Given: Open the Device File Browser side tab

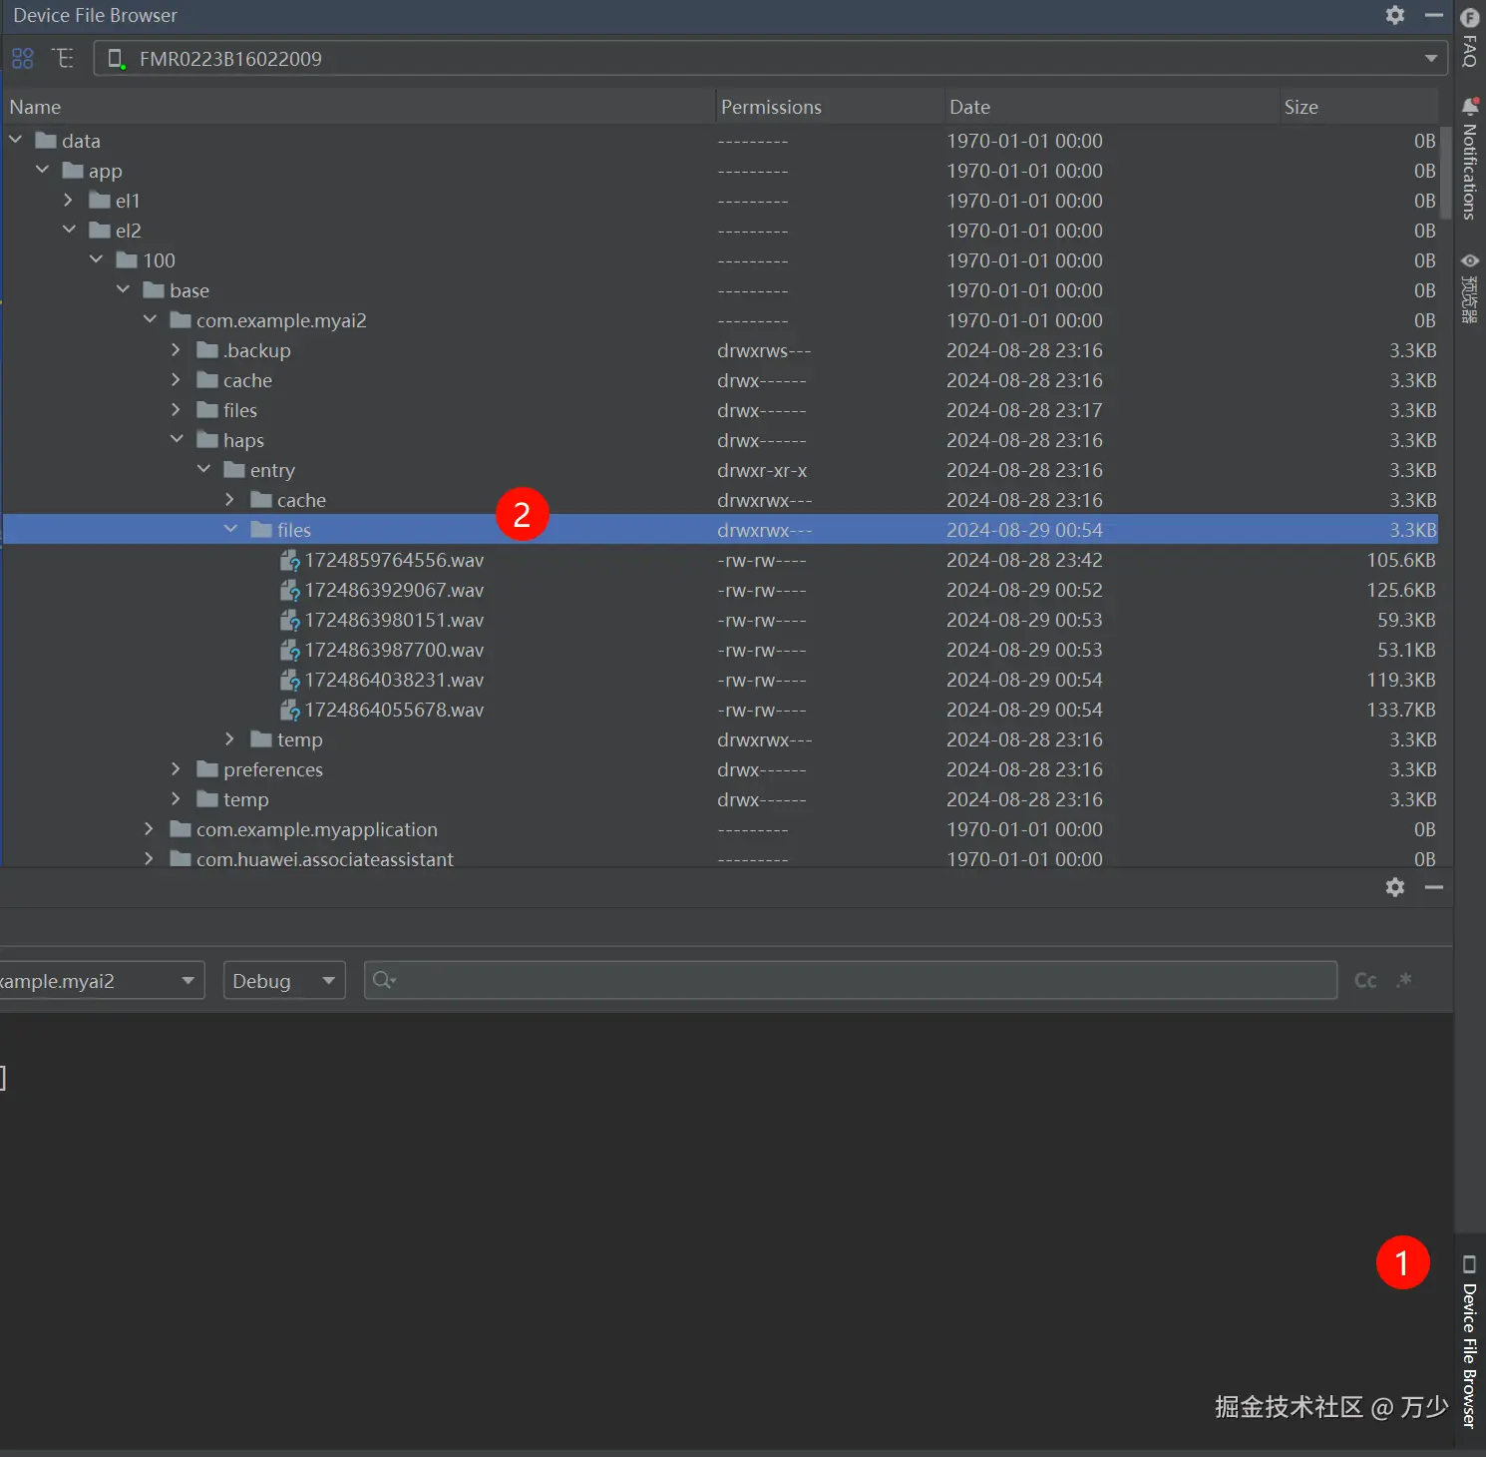Looking at the screenshot, I should [x=1469, y=1342].
